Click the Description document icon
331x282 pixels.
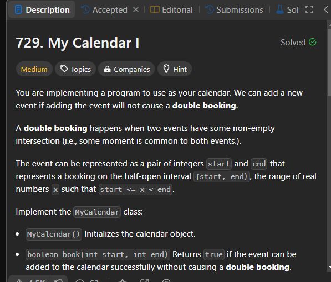(x=18, y=10)
